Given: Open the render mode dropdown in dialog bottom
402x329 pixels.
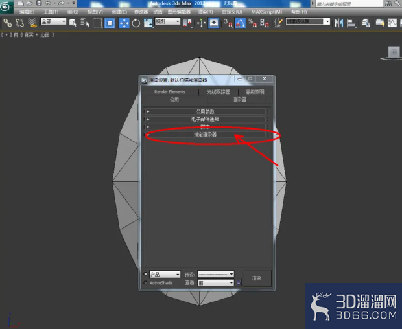Looking at the screenshot, I should [x=165, y=275].
